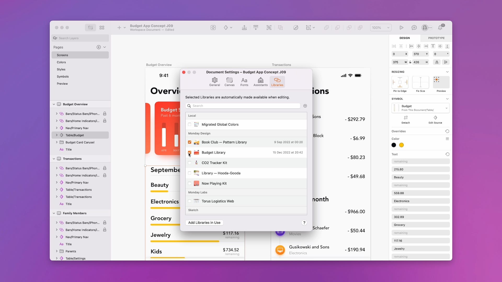The height and width of the screenshot is (282, 502).
Task: Click Edit Source icon in Symbol panel
Action: 435,118
